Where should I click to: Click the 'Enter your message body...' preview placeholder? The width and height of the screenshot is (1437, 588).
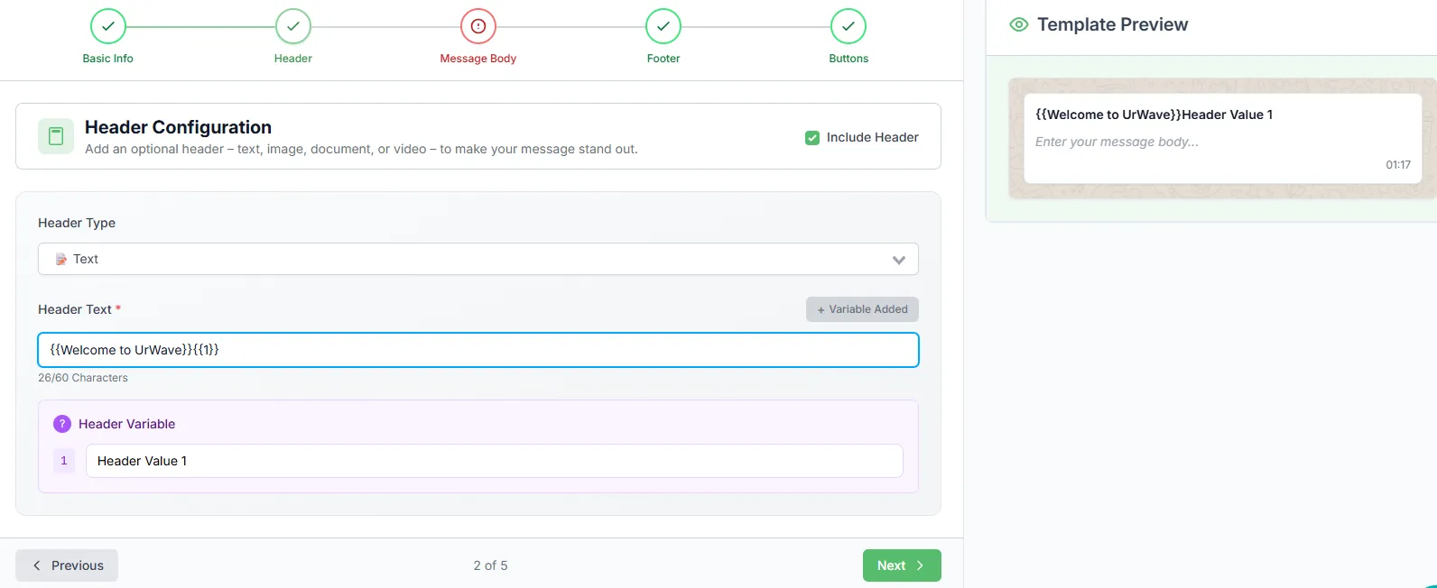tap(1117, 142)
